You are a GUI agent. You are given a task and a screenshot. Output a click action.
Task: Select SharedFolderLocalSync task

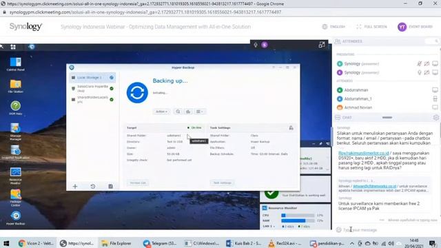point(92,99)
